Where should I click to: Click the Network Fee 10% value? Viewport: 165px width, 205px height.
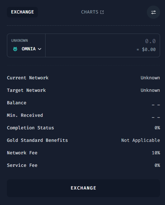[x=156, y=153]
